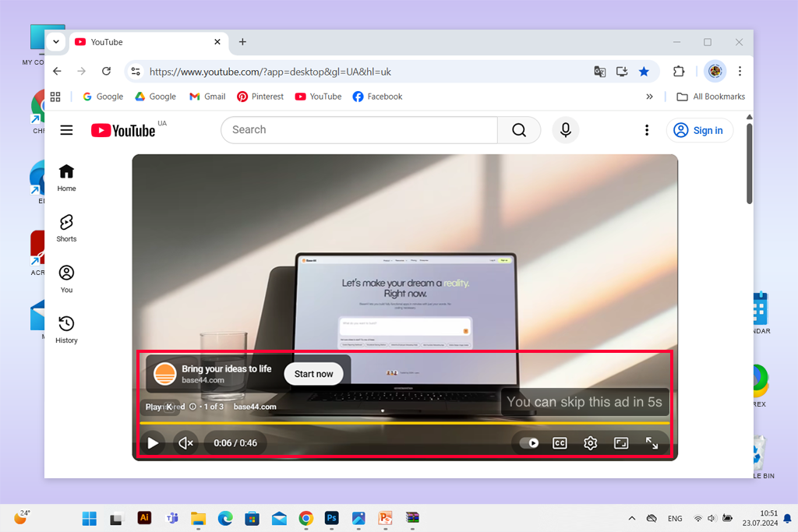Open the Pinterest bookmark
Screen dimensions: 798x532
click(x=260, y=97)
